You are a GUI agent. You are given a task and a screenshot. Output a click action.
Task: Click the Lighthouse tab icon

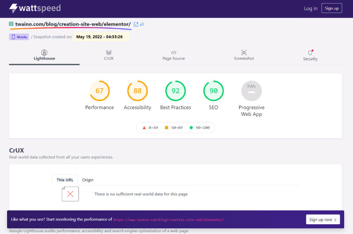[44, 53]
